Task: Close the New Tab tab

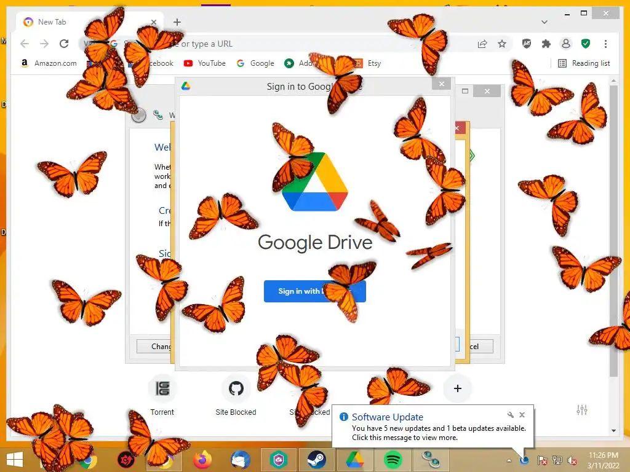Action: (x=154, y=22)
